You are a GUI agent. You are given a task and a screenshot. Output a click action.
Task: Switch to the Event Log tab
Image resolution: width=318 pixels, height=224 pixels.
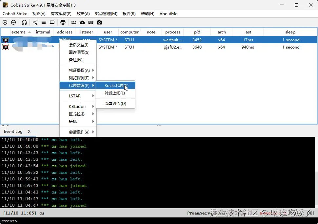[x=13, y=132]
